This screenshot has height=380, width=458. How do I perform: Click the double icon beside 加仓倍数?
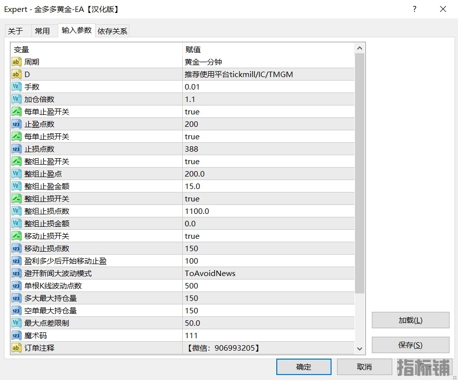[x=16, y=99]
